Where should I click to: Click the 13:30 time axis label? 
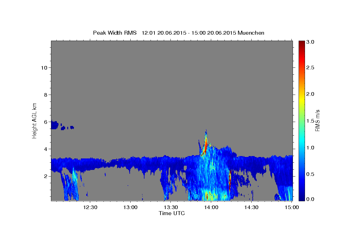pyautogui.click(x=171, y=207)
